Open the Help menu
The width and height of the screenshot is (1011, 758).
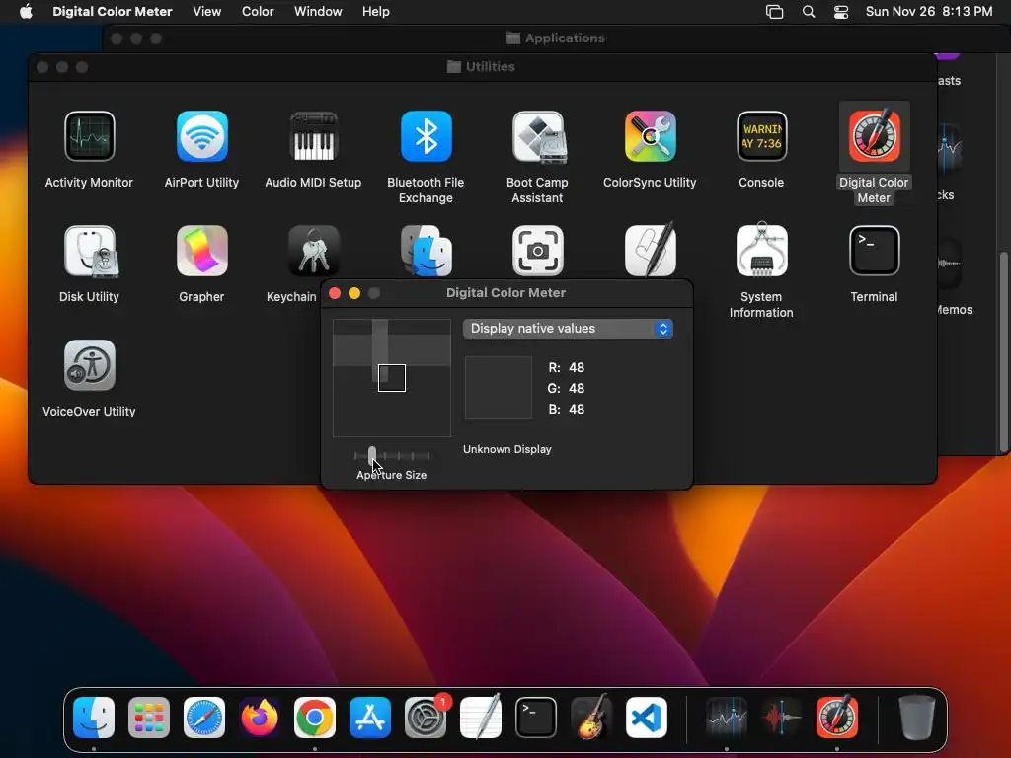pos(376,12)
